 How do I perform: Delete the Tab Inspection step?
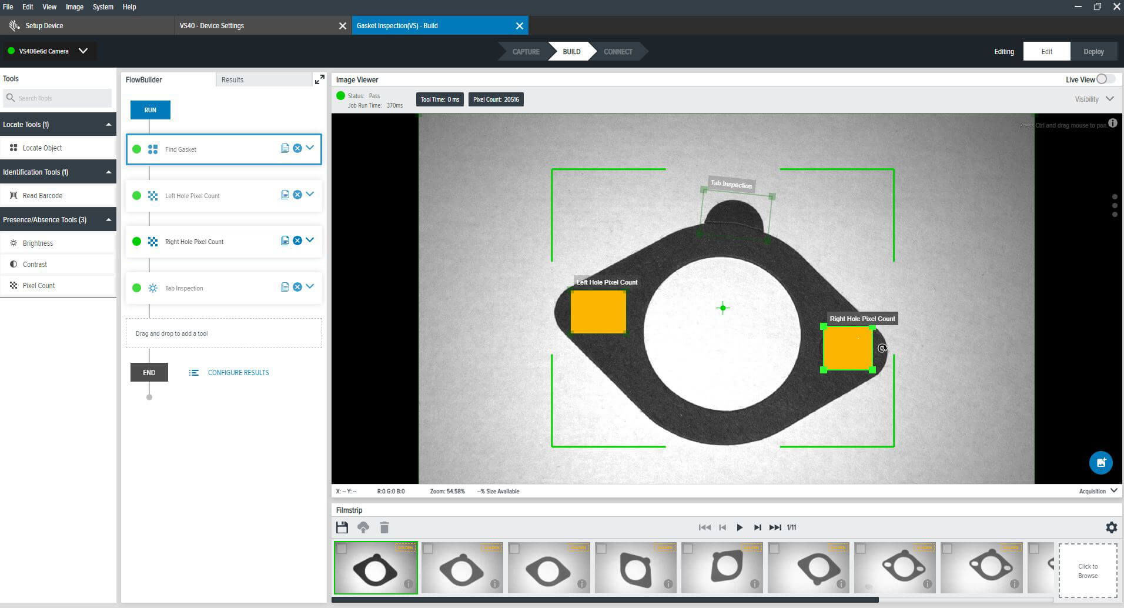click(297, 286)
